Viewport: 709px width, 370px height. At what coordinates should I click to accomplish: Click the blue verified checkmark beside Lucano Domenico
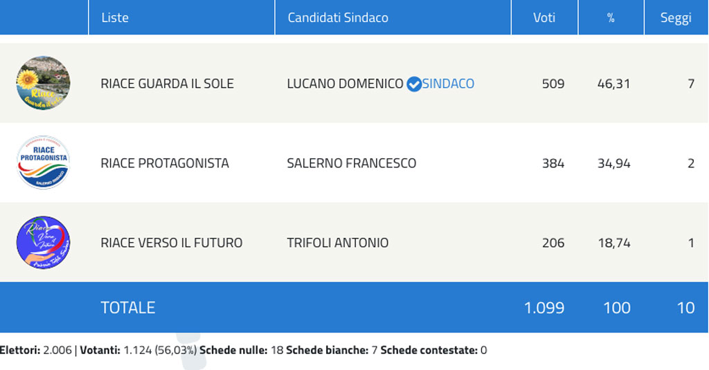[413, 84]
